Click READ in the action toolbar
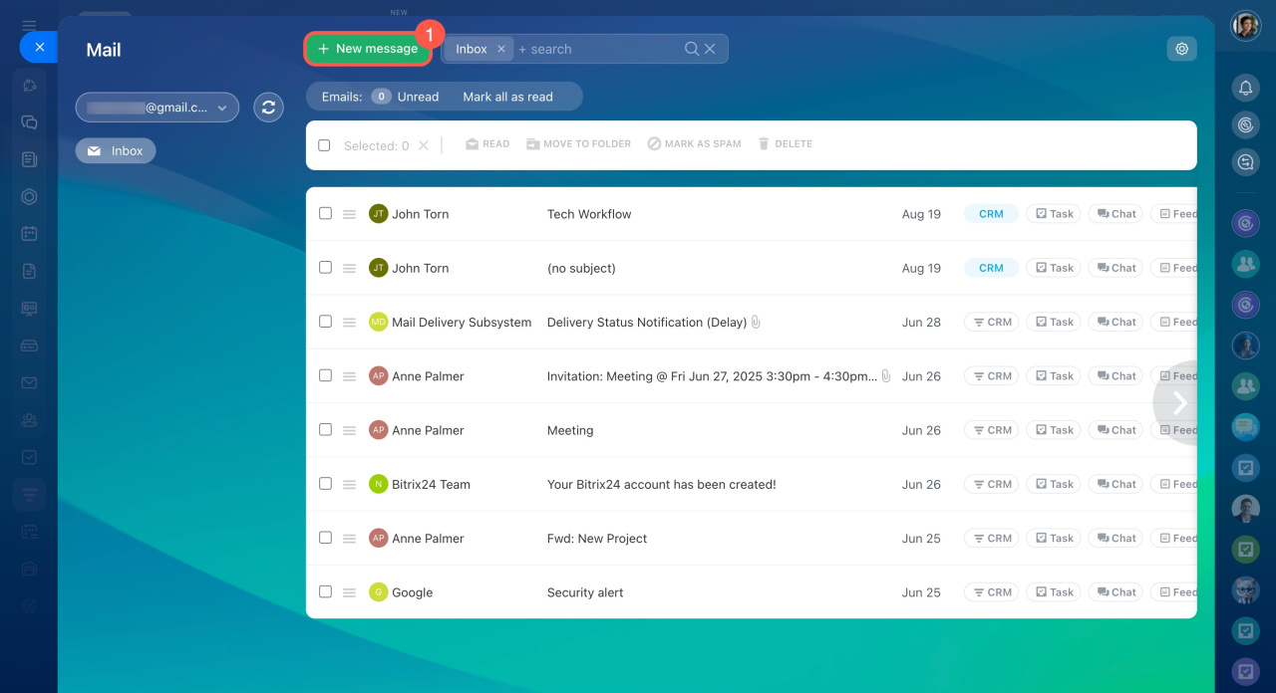Image resolution: width=1276 pixels, height=693 pixels. (x=487, y=144)
